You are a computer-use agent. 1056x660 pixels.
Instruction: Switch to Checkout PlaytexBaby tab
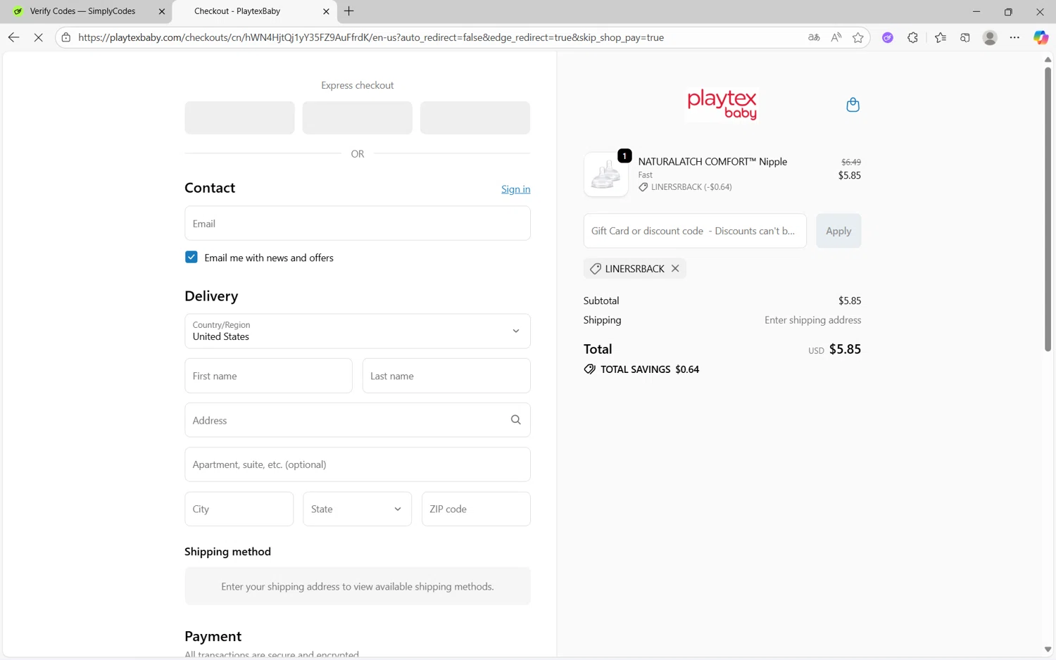[253, 11]
